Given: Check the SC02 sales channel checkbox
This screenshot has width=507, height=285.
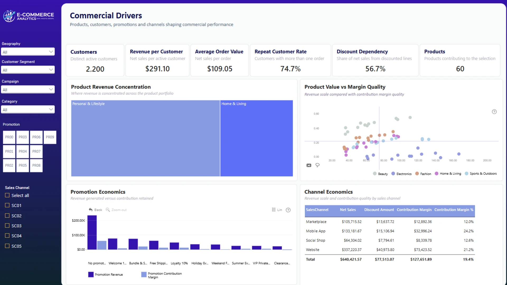Looking at the screenshot, I should 7,216.
